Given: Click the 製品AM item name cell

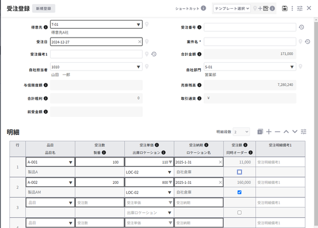Looking at the screenshot, I should [x=50, y=192].
